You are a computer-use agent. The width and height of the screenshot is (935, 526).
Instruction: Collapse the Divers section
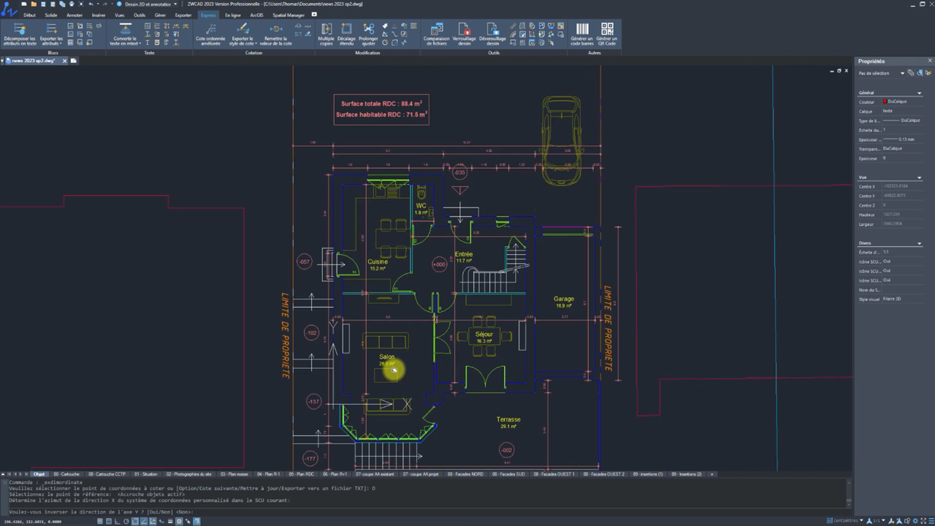[919, 243]
